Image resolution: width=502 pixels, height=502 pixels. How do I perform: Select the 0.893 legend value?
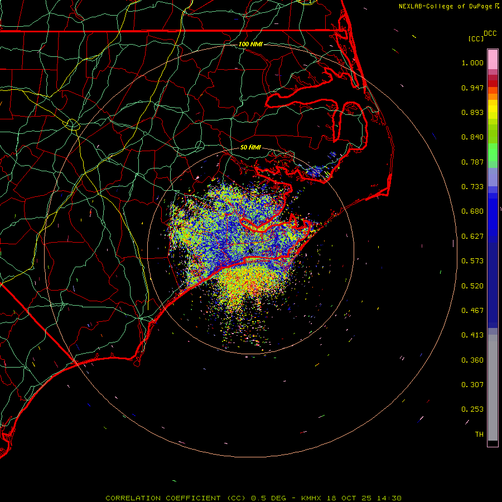(x=472, y=112)
